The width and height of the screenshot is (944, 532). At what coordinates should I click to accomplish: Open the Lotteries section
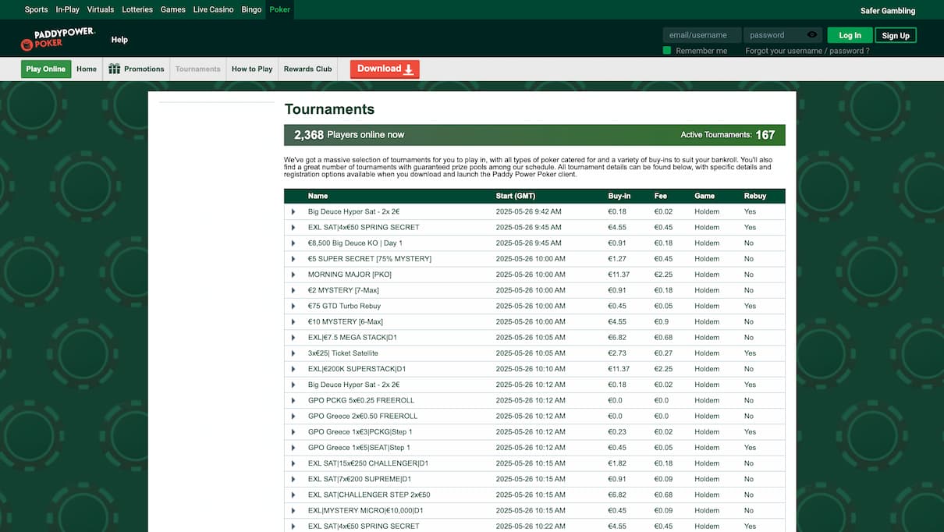click(x=137, y=9)
